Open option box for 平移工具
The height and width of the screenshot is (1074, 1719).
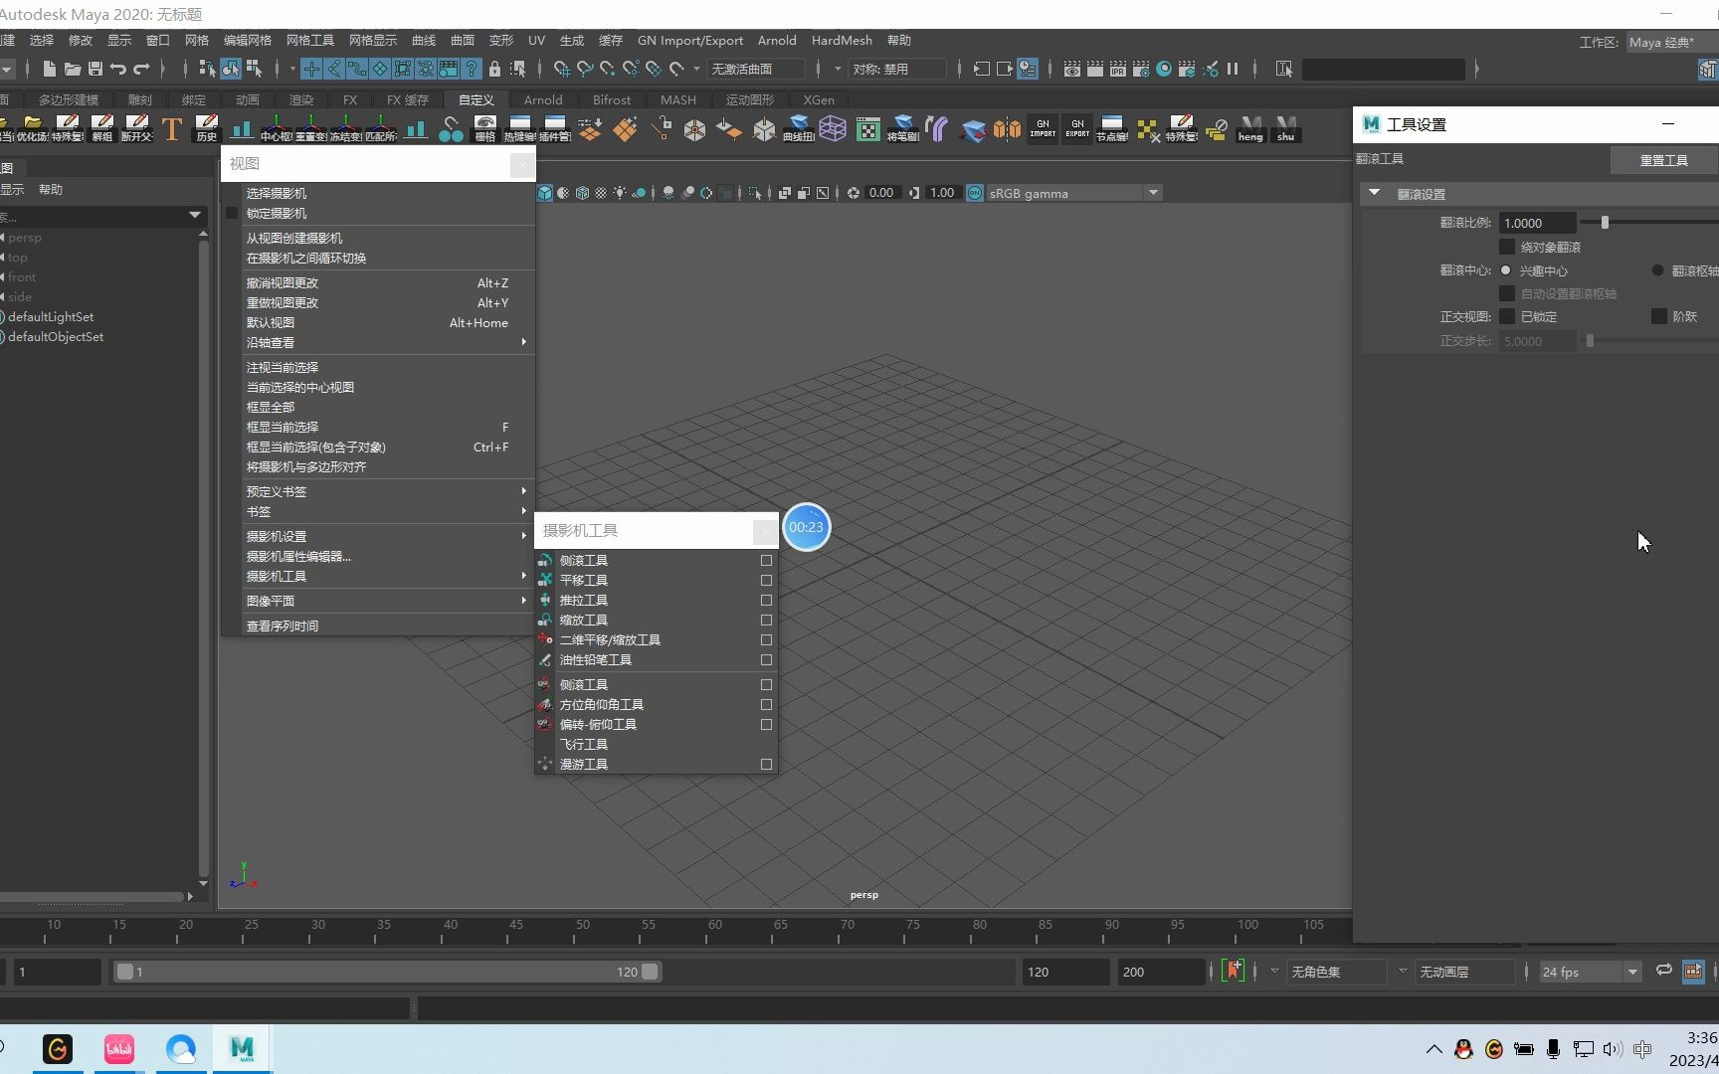point(766,580)
